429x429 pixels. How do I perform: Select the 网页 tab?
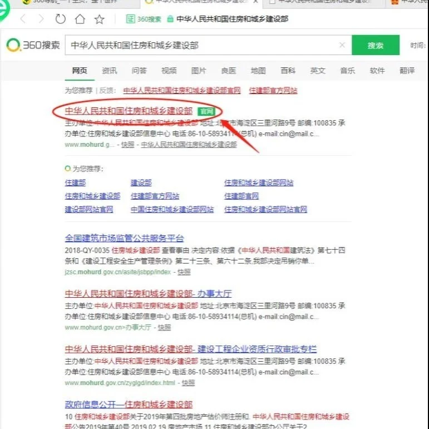(80, 71)
